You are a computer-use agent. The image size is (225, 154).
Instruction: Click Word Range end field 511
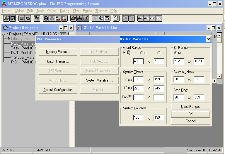click(x=159, y=61)
